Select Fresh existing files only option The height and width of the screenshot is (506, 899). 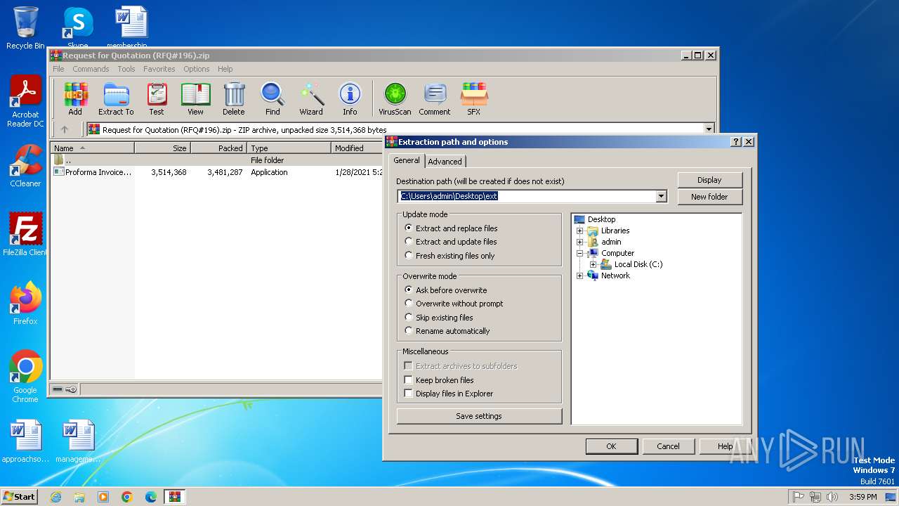449,256
